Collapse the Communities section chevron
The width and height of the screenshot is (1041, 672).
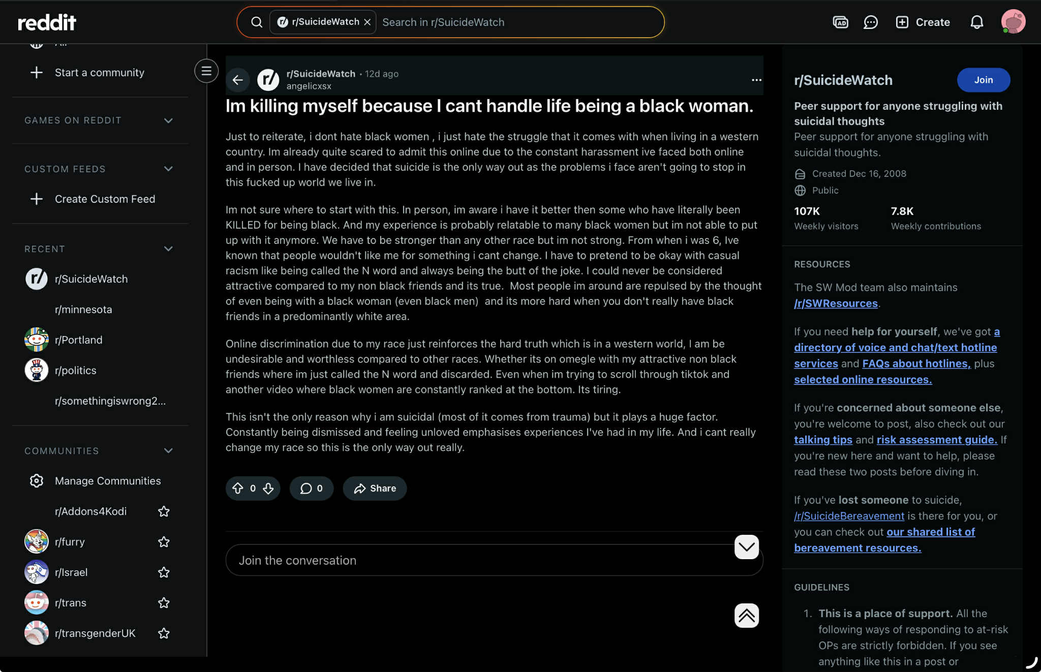tap(168, 451)
